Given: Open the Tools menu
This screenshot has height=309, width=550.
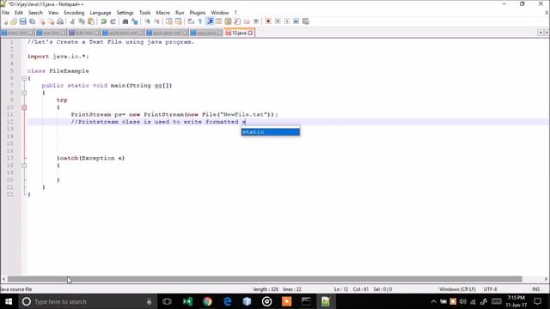Looking at the screenshot, I should coord(145,13).
